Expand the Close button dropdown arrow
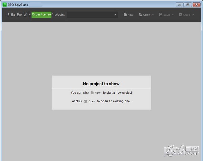 [x=193, y=15]
